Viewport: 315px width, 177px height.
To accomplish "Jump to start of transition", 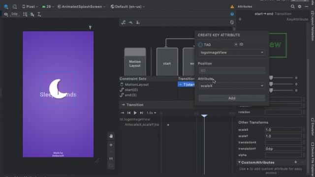I will [129, 113].
